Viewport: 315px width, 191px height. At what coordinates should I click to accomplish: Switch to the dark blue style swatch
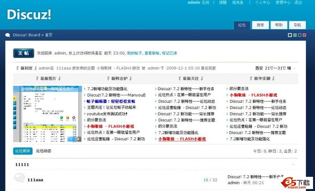(300, 35)
